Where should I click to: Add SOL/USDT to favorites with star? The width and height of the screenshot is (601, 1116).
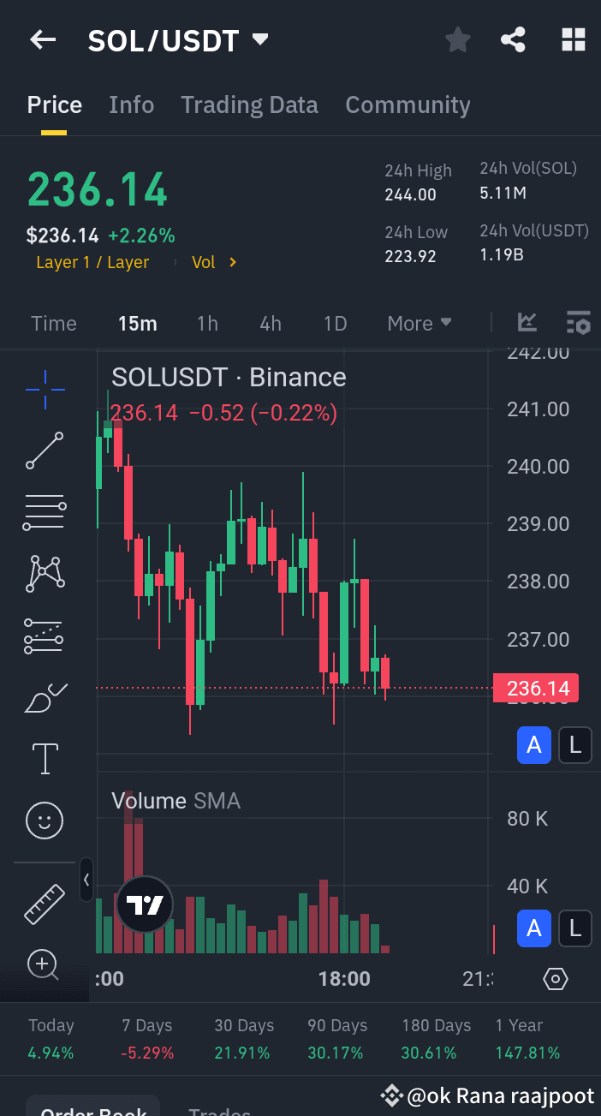coord(458,39)
